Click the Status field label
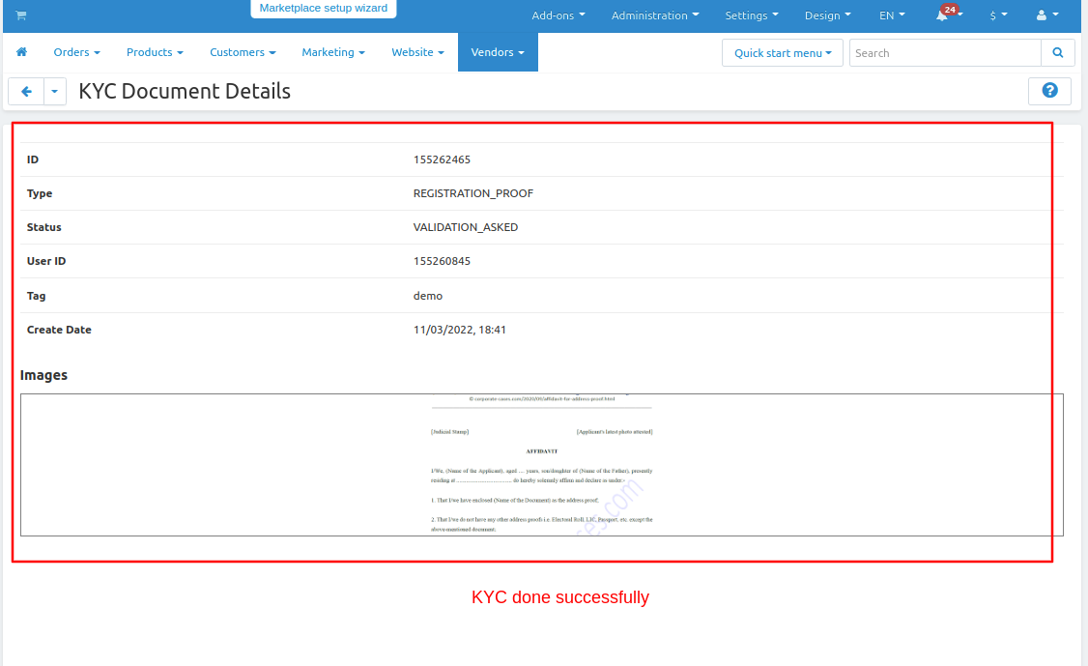The width and height of the screenshot is (1088, 666). pyautogui.click(x=43, y=228)
